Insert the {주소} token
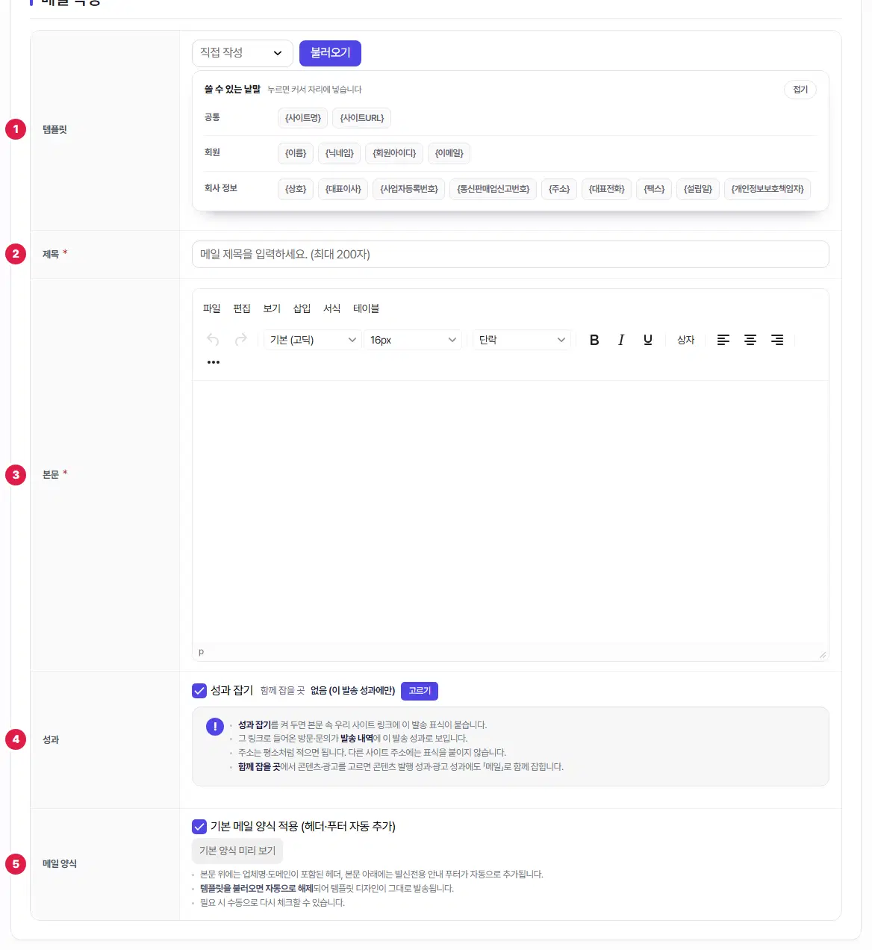 (x=559, y=189)
